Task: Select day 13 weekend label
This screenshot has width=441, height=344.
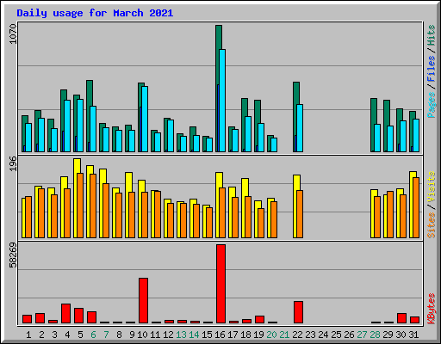Action: [181, 335]
